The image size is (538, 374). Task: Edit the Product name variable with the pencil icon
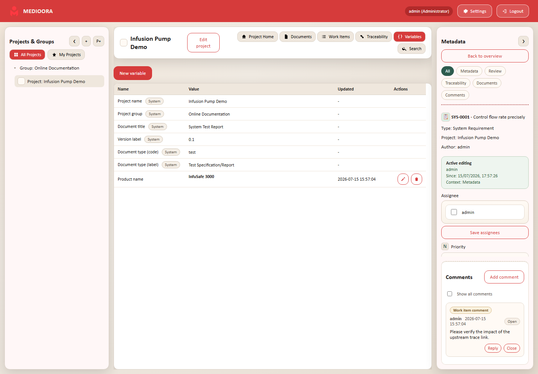[x=403, y=179]
